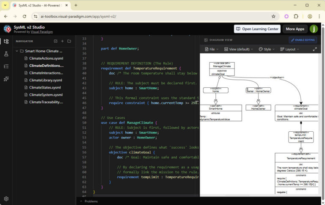Click the SysML v2 Studio logo

[x=8, y=29]
